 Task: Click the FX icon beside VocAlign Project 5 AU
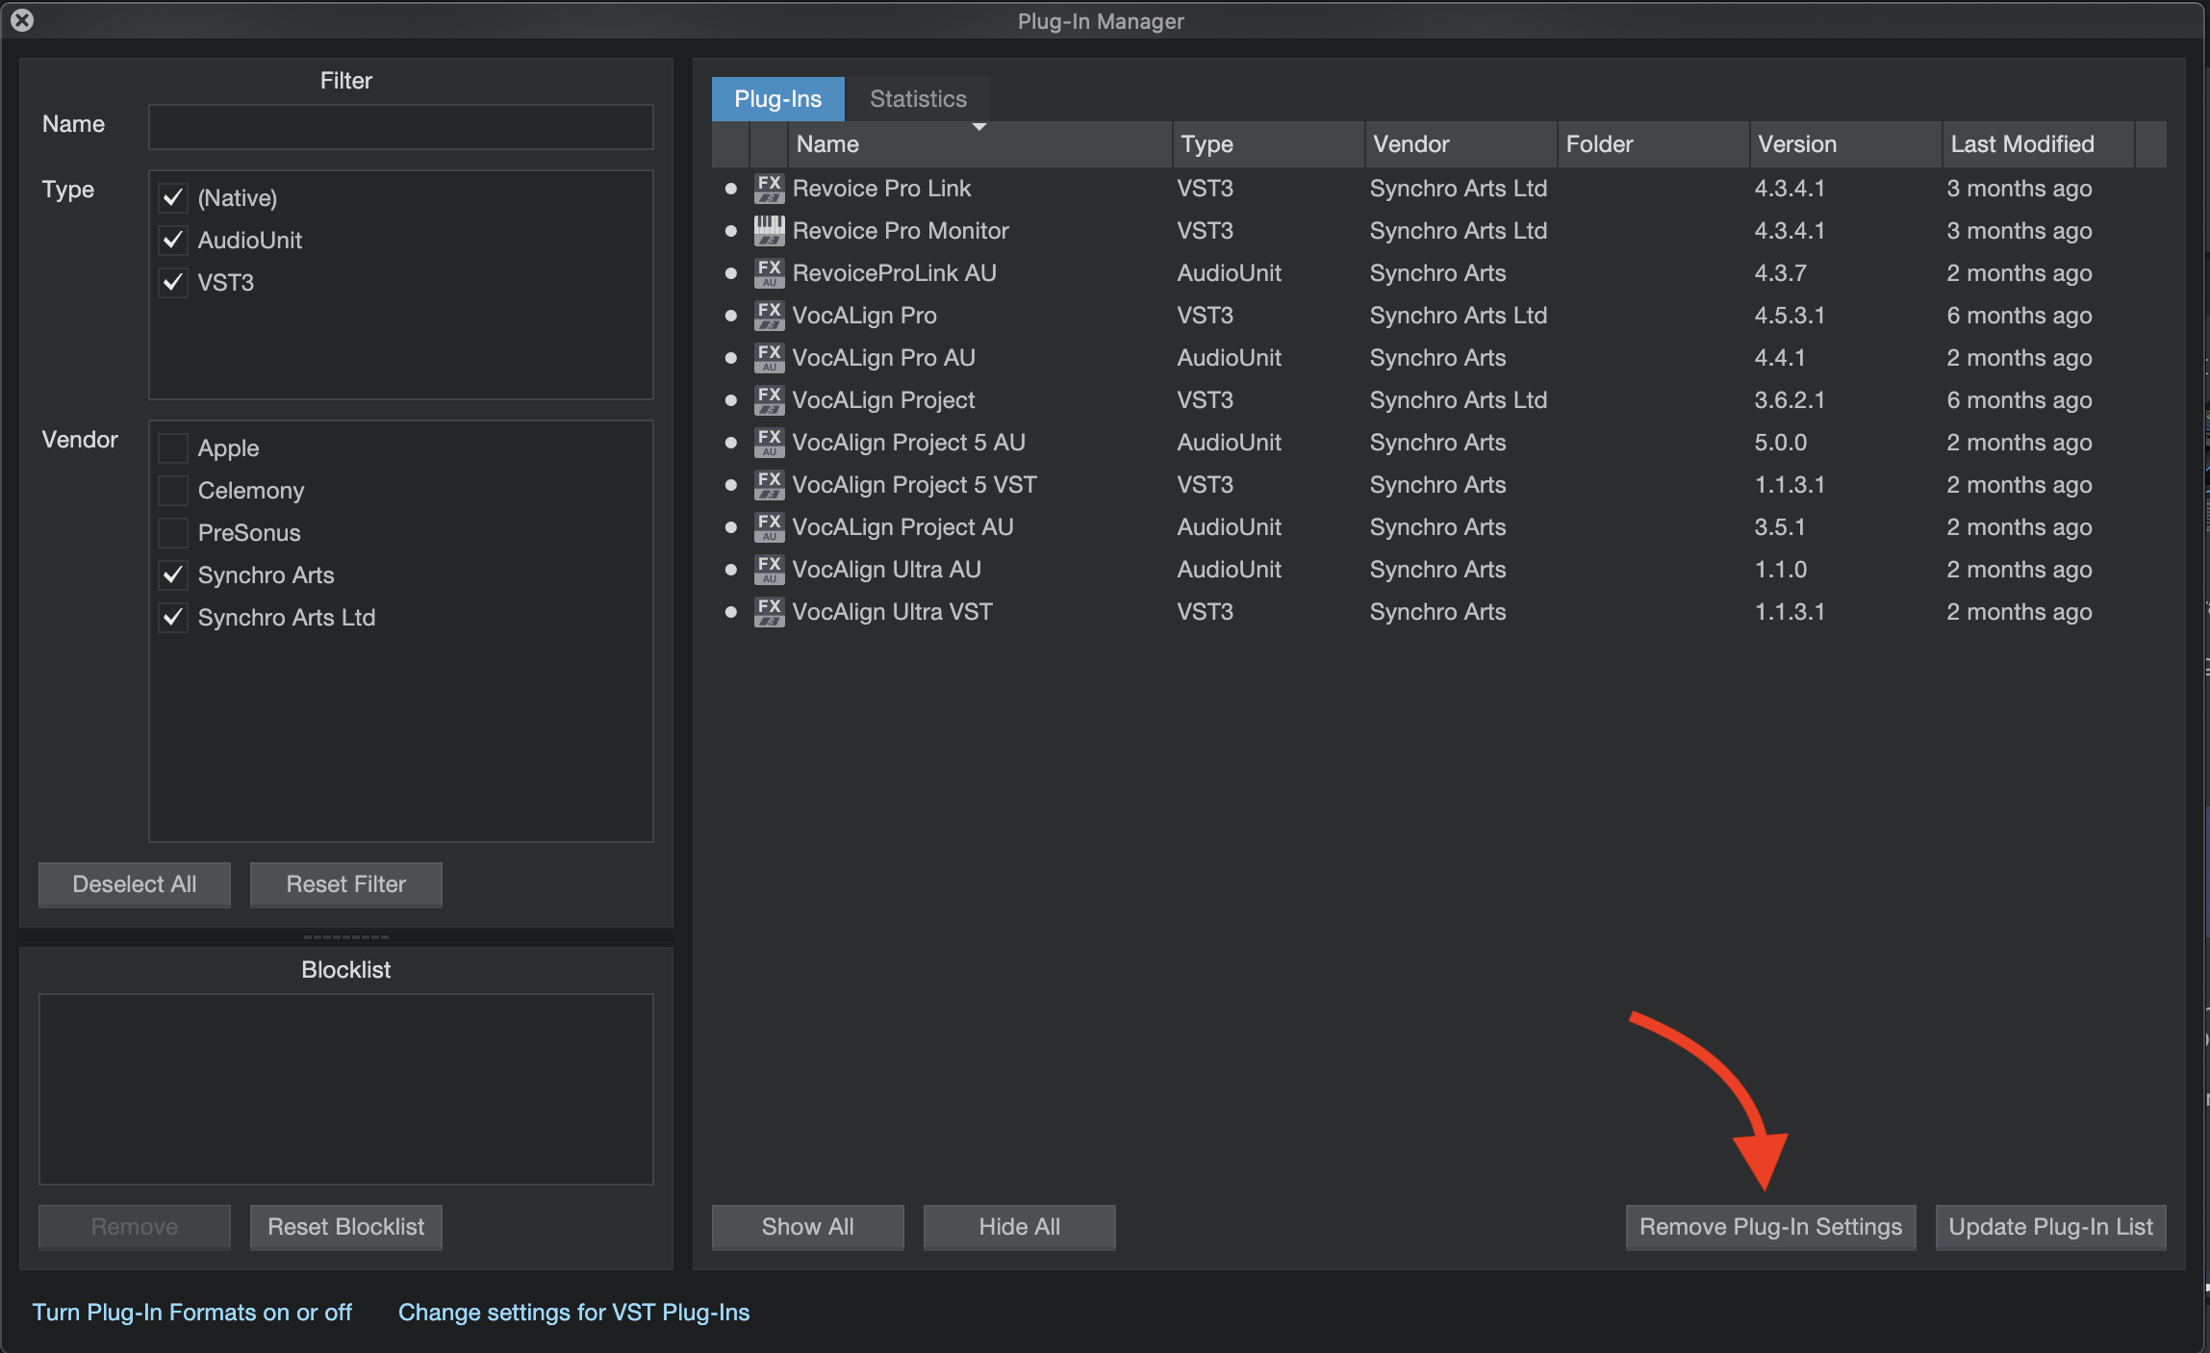pos(769,443)
